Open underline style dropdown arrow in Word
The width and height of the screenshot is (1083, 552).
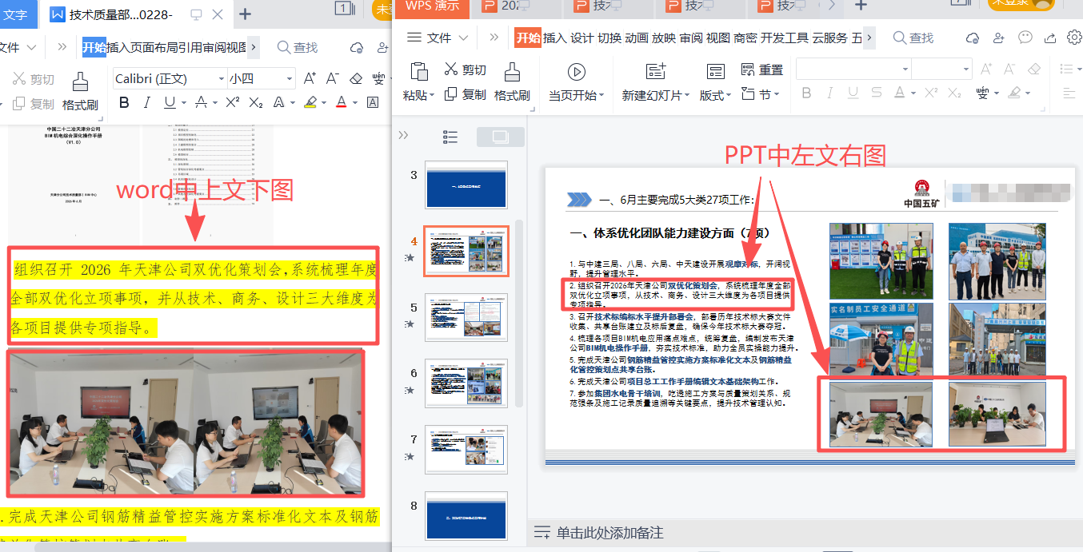click(182, 102)
